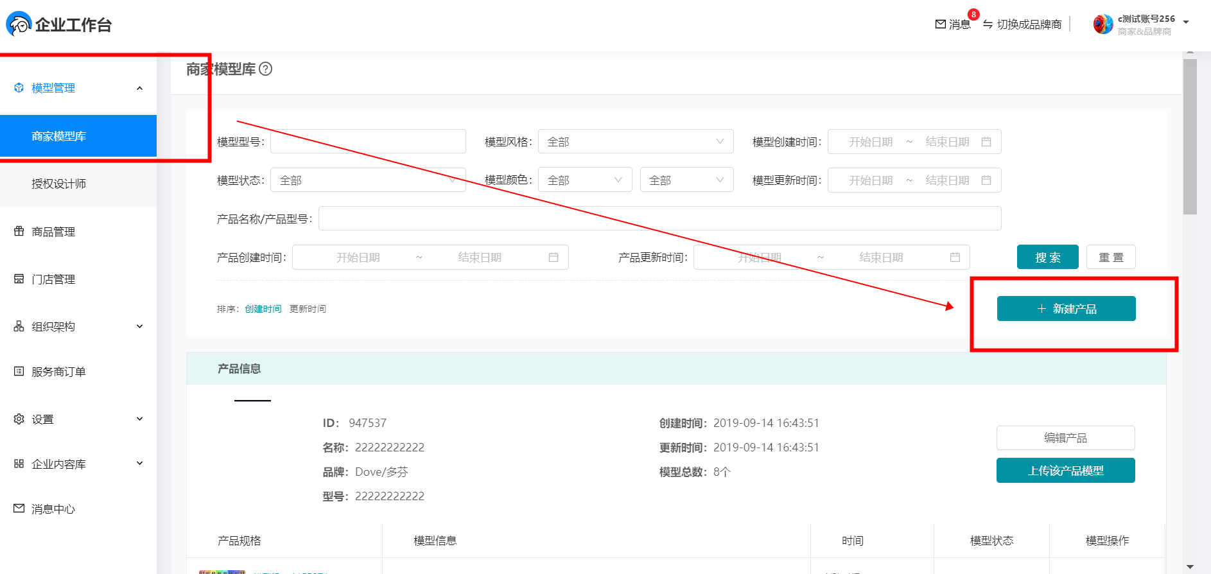Click the 新建产品 button
This screenshot has height=574, width=1211.
(1066, 309)
